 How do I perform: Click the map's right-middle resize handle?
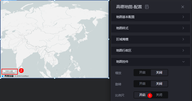coord(109,39)
